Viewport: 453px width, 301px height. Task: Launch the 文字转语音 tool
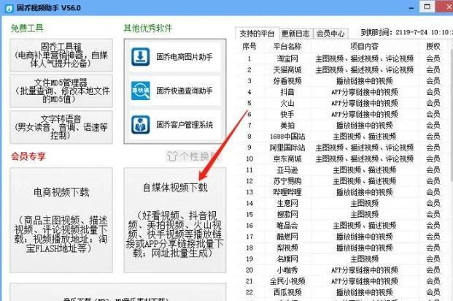coord(61,127)
